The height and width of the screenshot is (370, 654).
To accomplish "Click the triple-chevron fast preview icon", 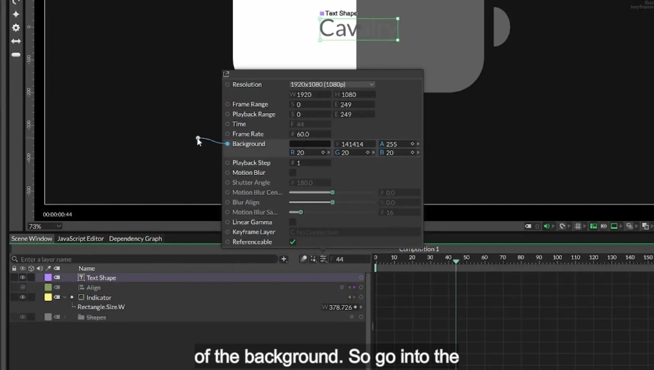I will pos(604,226).
